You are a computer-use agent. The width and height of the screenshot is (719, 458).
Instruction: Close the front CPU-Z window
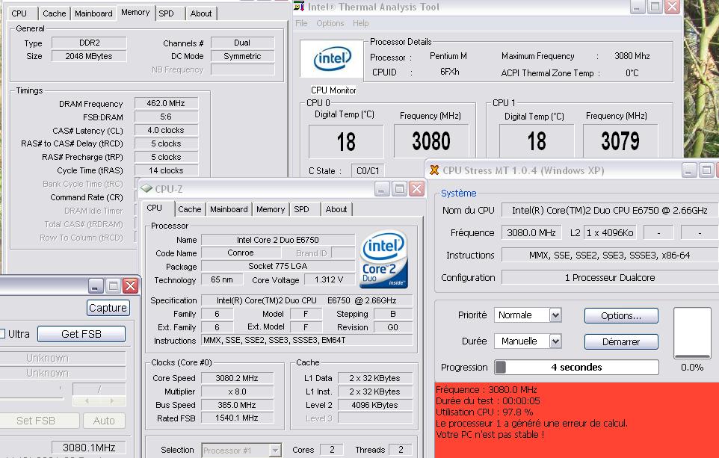[x=417, y=189]
